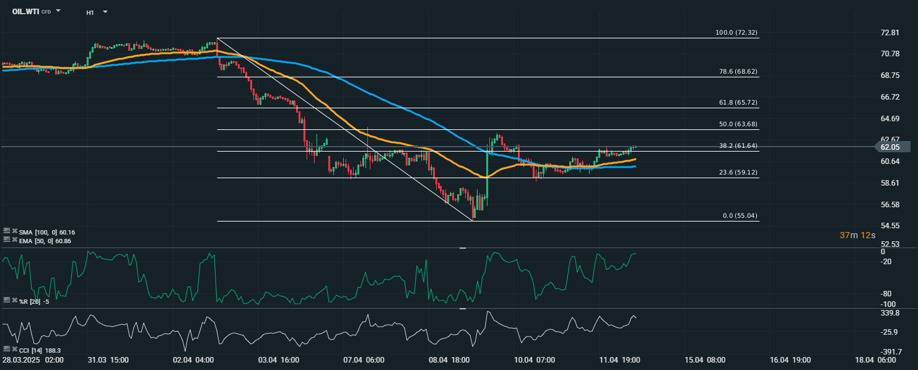
Task: Open settings icon for %R [20]
Action: click(x=6, y=299)
